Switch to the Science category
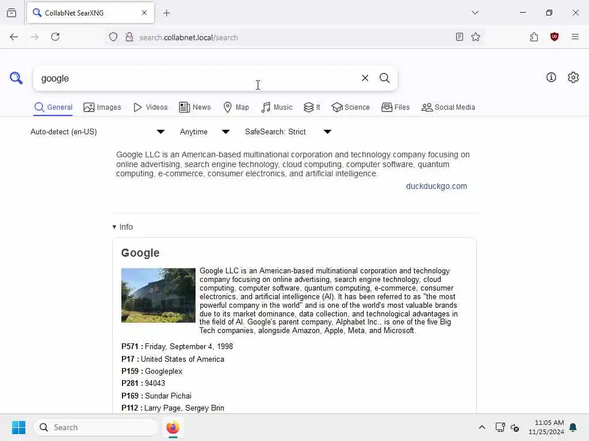Screen dimensions: 589x441 click(350, 107)
